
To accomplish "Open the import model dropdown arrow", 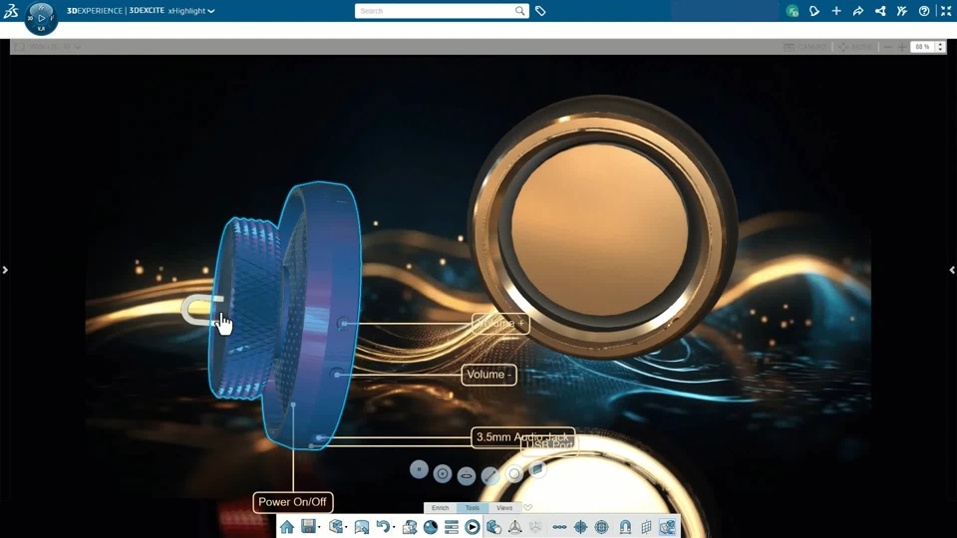I will pyautogui.click(x=346, y=528).
